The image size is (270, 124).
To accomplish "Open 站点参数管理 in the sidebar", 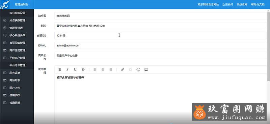I will [x=17, y=21].
